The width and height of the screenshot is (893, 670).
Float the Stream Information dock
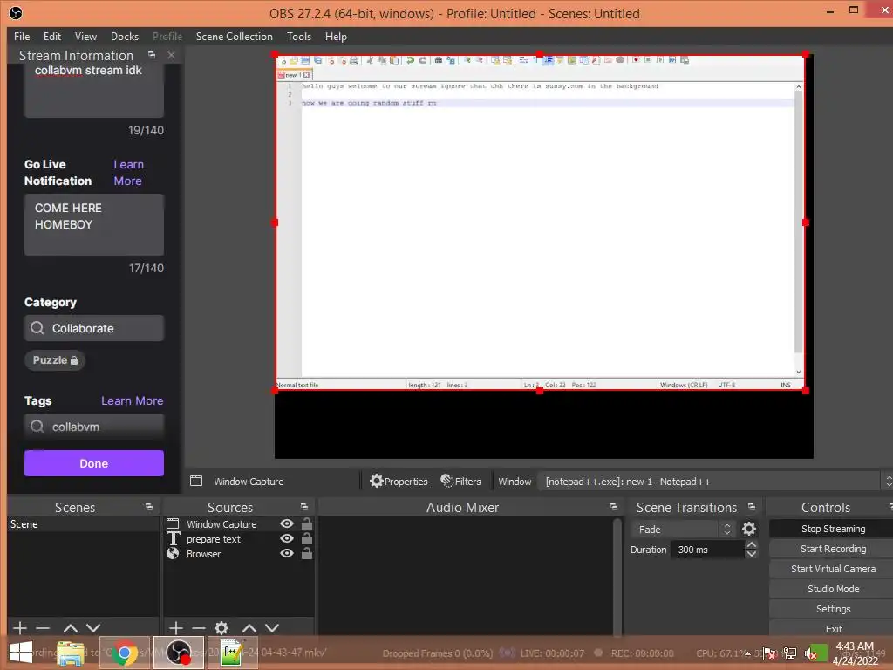[x=152, y=55]
